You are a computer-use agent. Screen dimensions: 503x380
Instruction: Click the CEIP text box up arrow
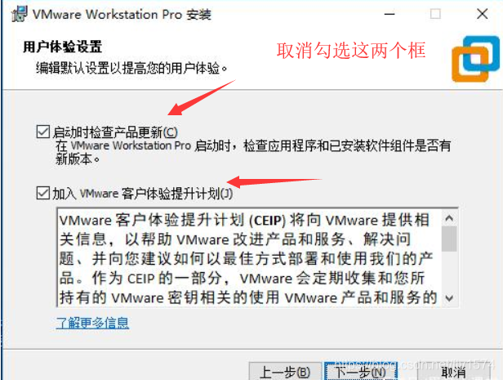coord(449,218)
